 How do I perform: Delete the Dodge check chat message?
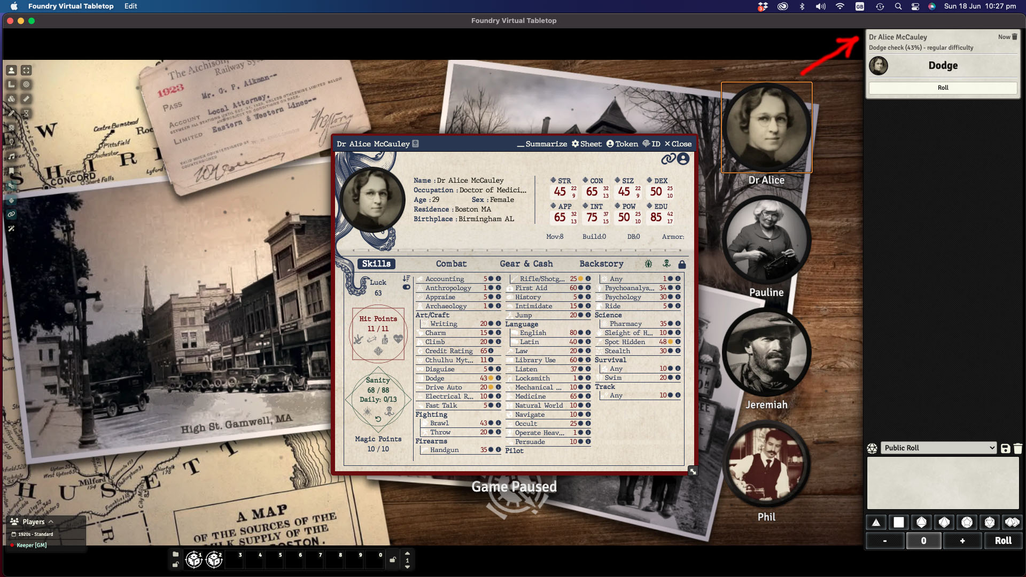(1015, 37)
